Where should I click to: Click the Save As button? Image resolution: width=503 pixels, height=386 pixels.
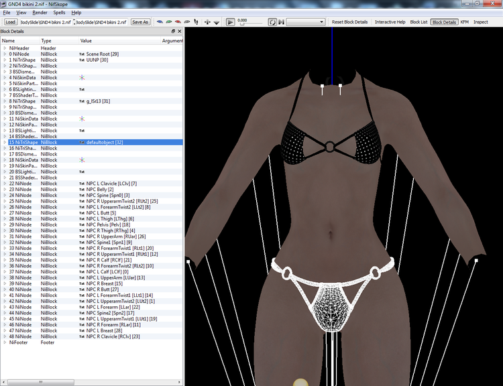(x=140, y=22)
